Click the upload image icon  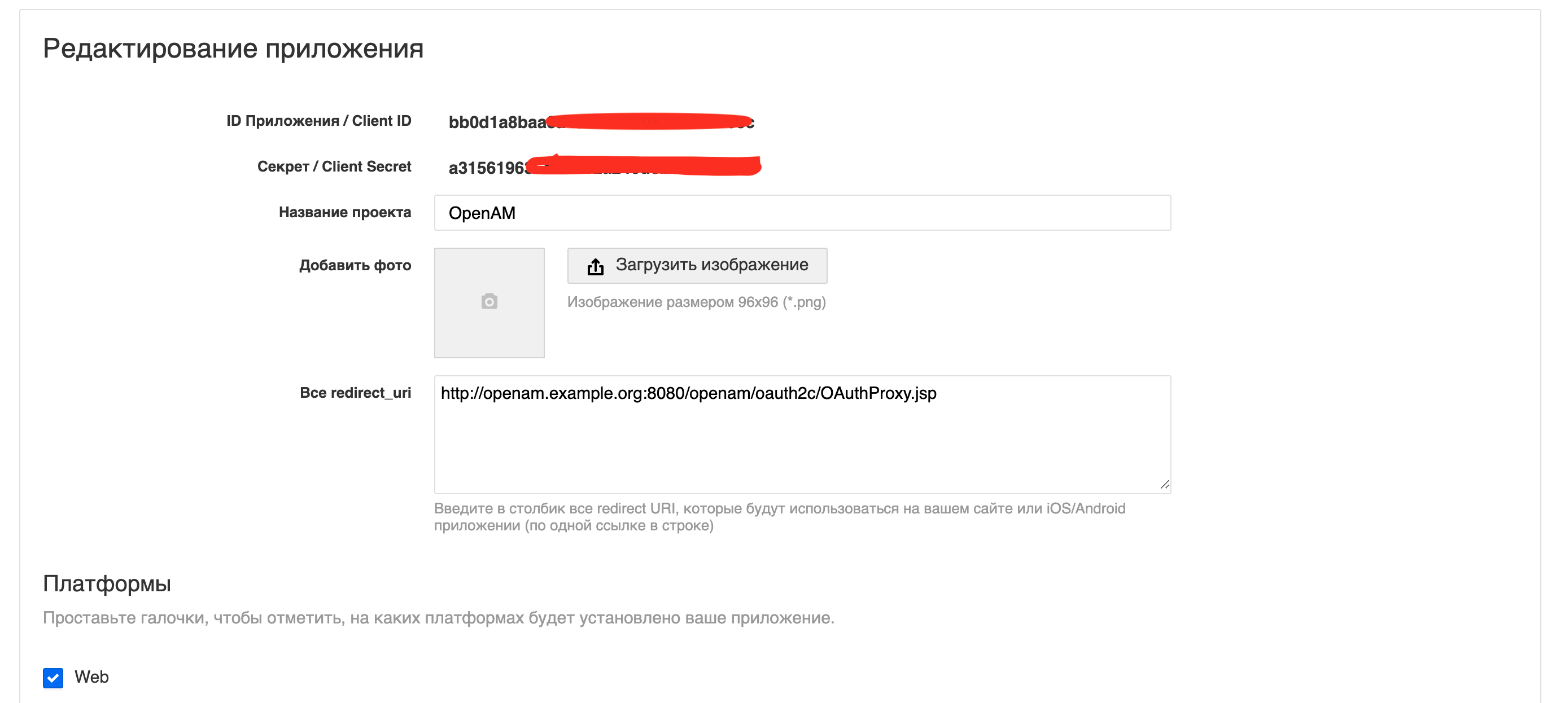click(x=587, y=263)
